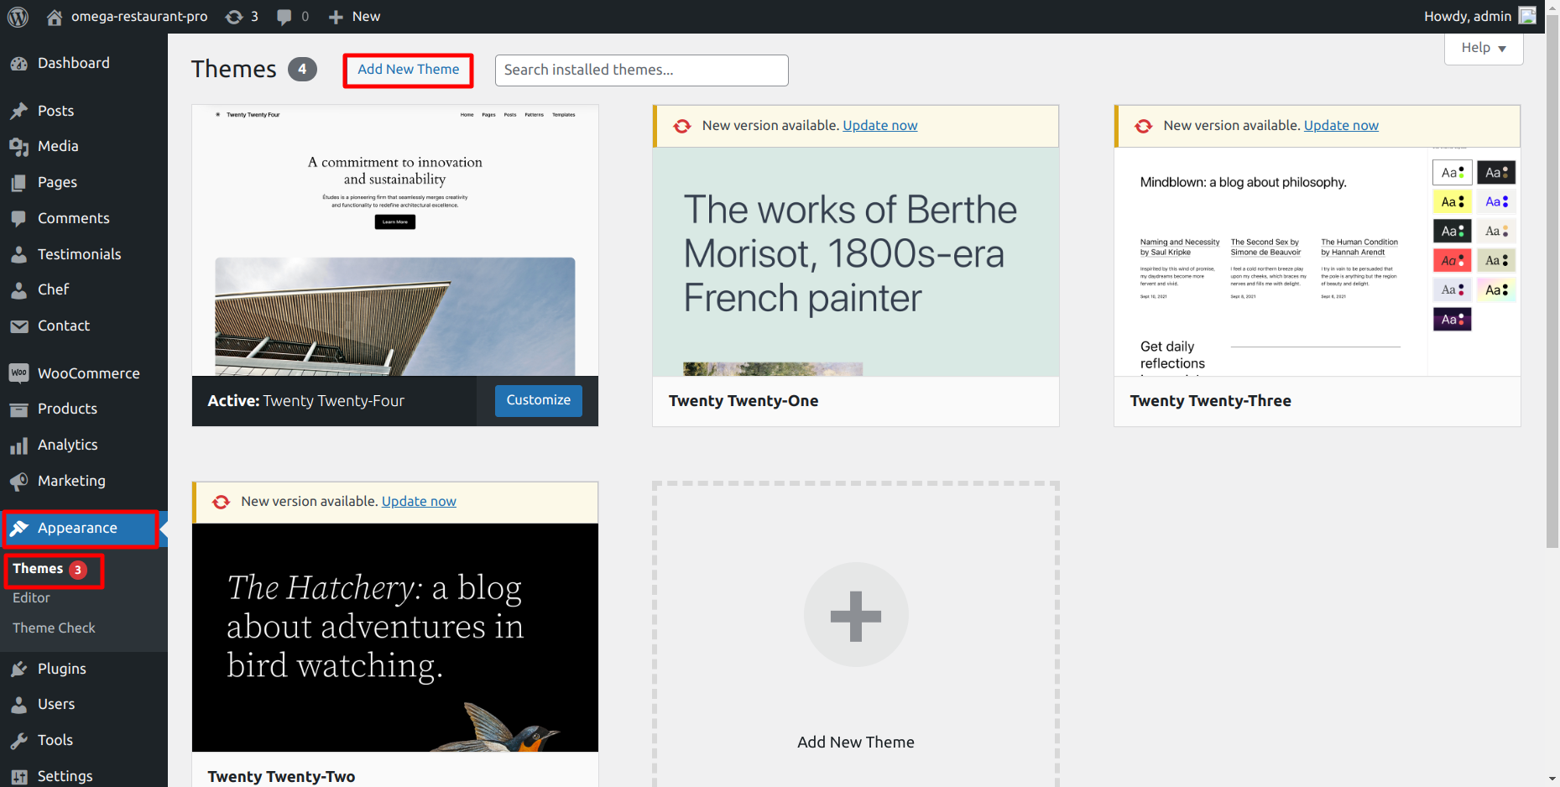
Task: Open the comments bubble icon in admin bar
Action: (x=284, y=17)
